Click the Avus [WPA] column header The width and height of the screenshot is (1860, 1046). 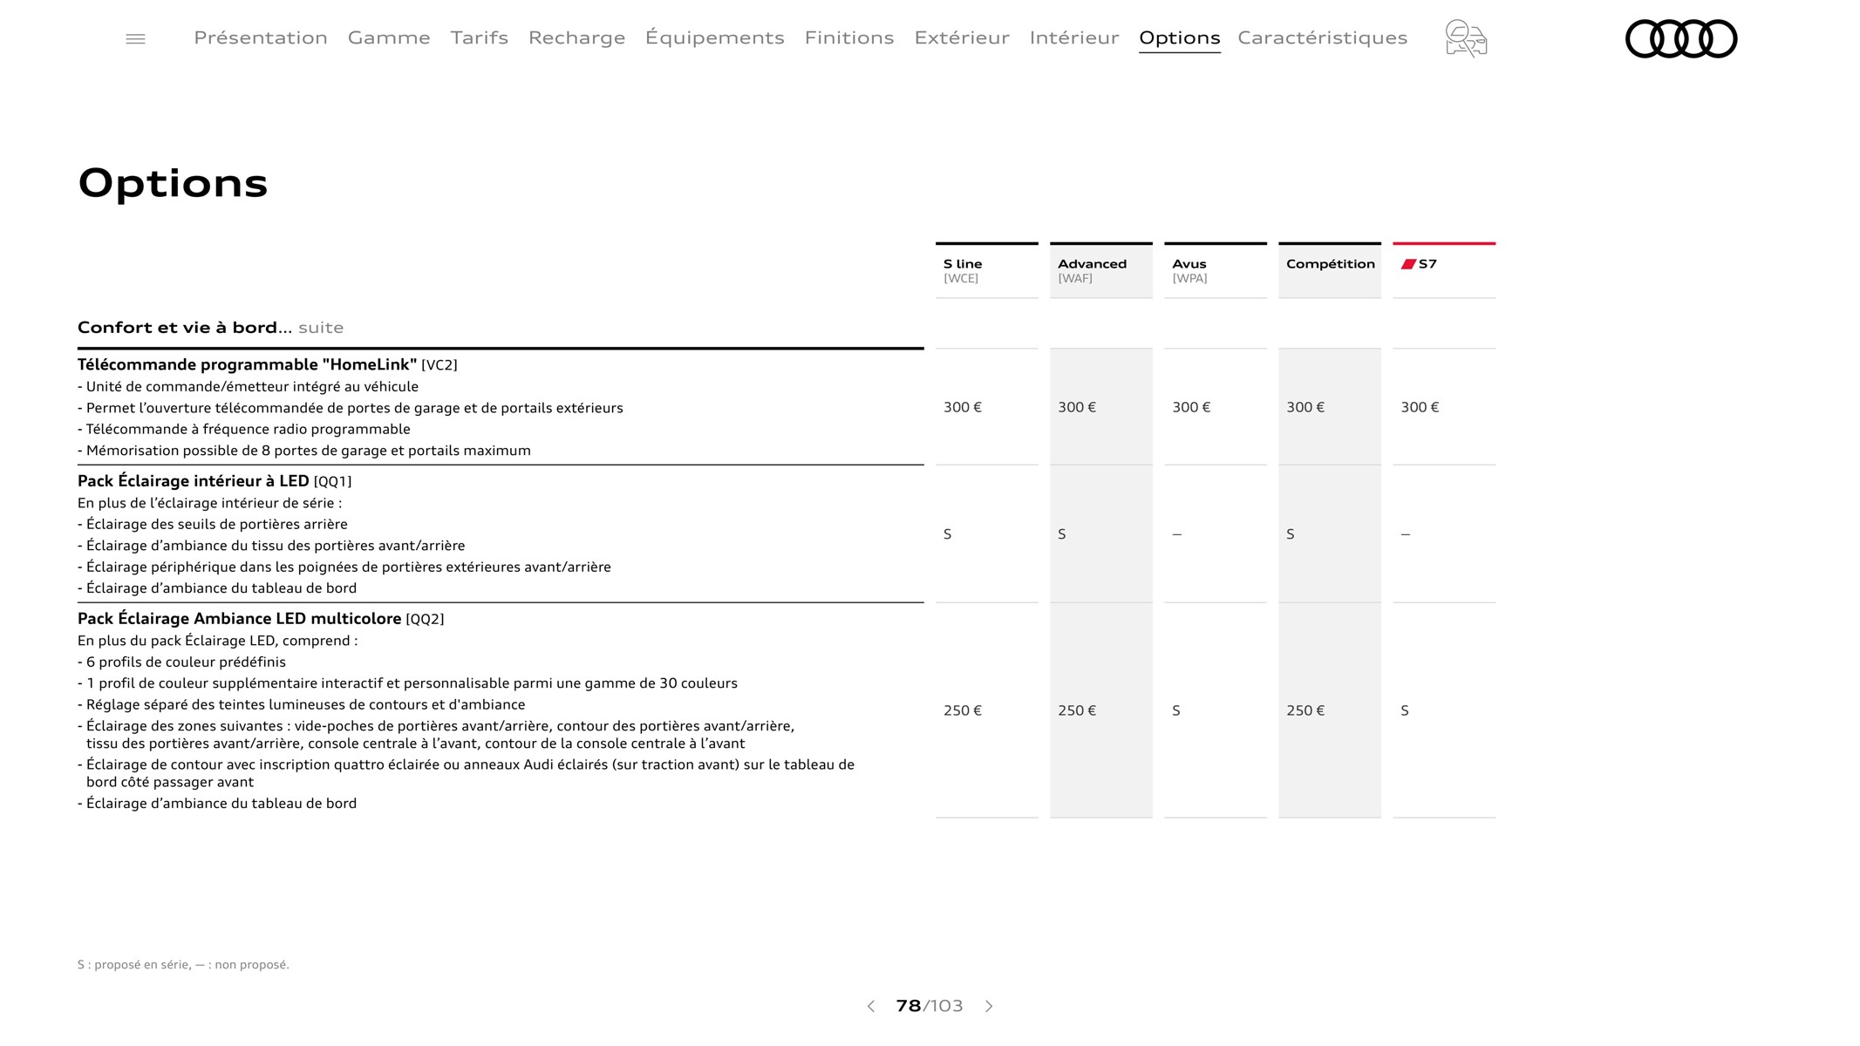click(x=1215, y=270)
